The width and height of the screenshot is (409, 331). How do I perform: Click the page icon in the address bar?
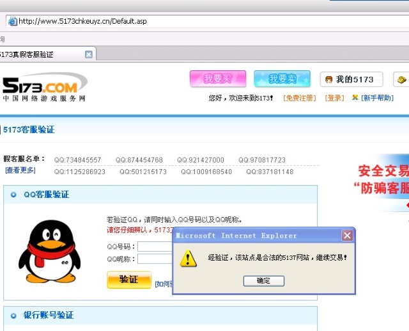12,21
